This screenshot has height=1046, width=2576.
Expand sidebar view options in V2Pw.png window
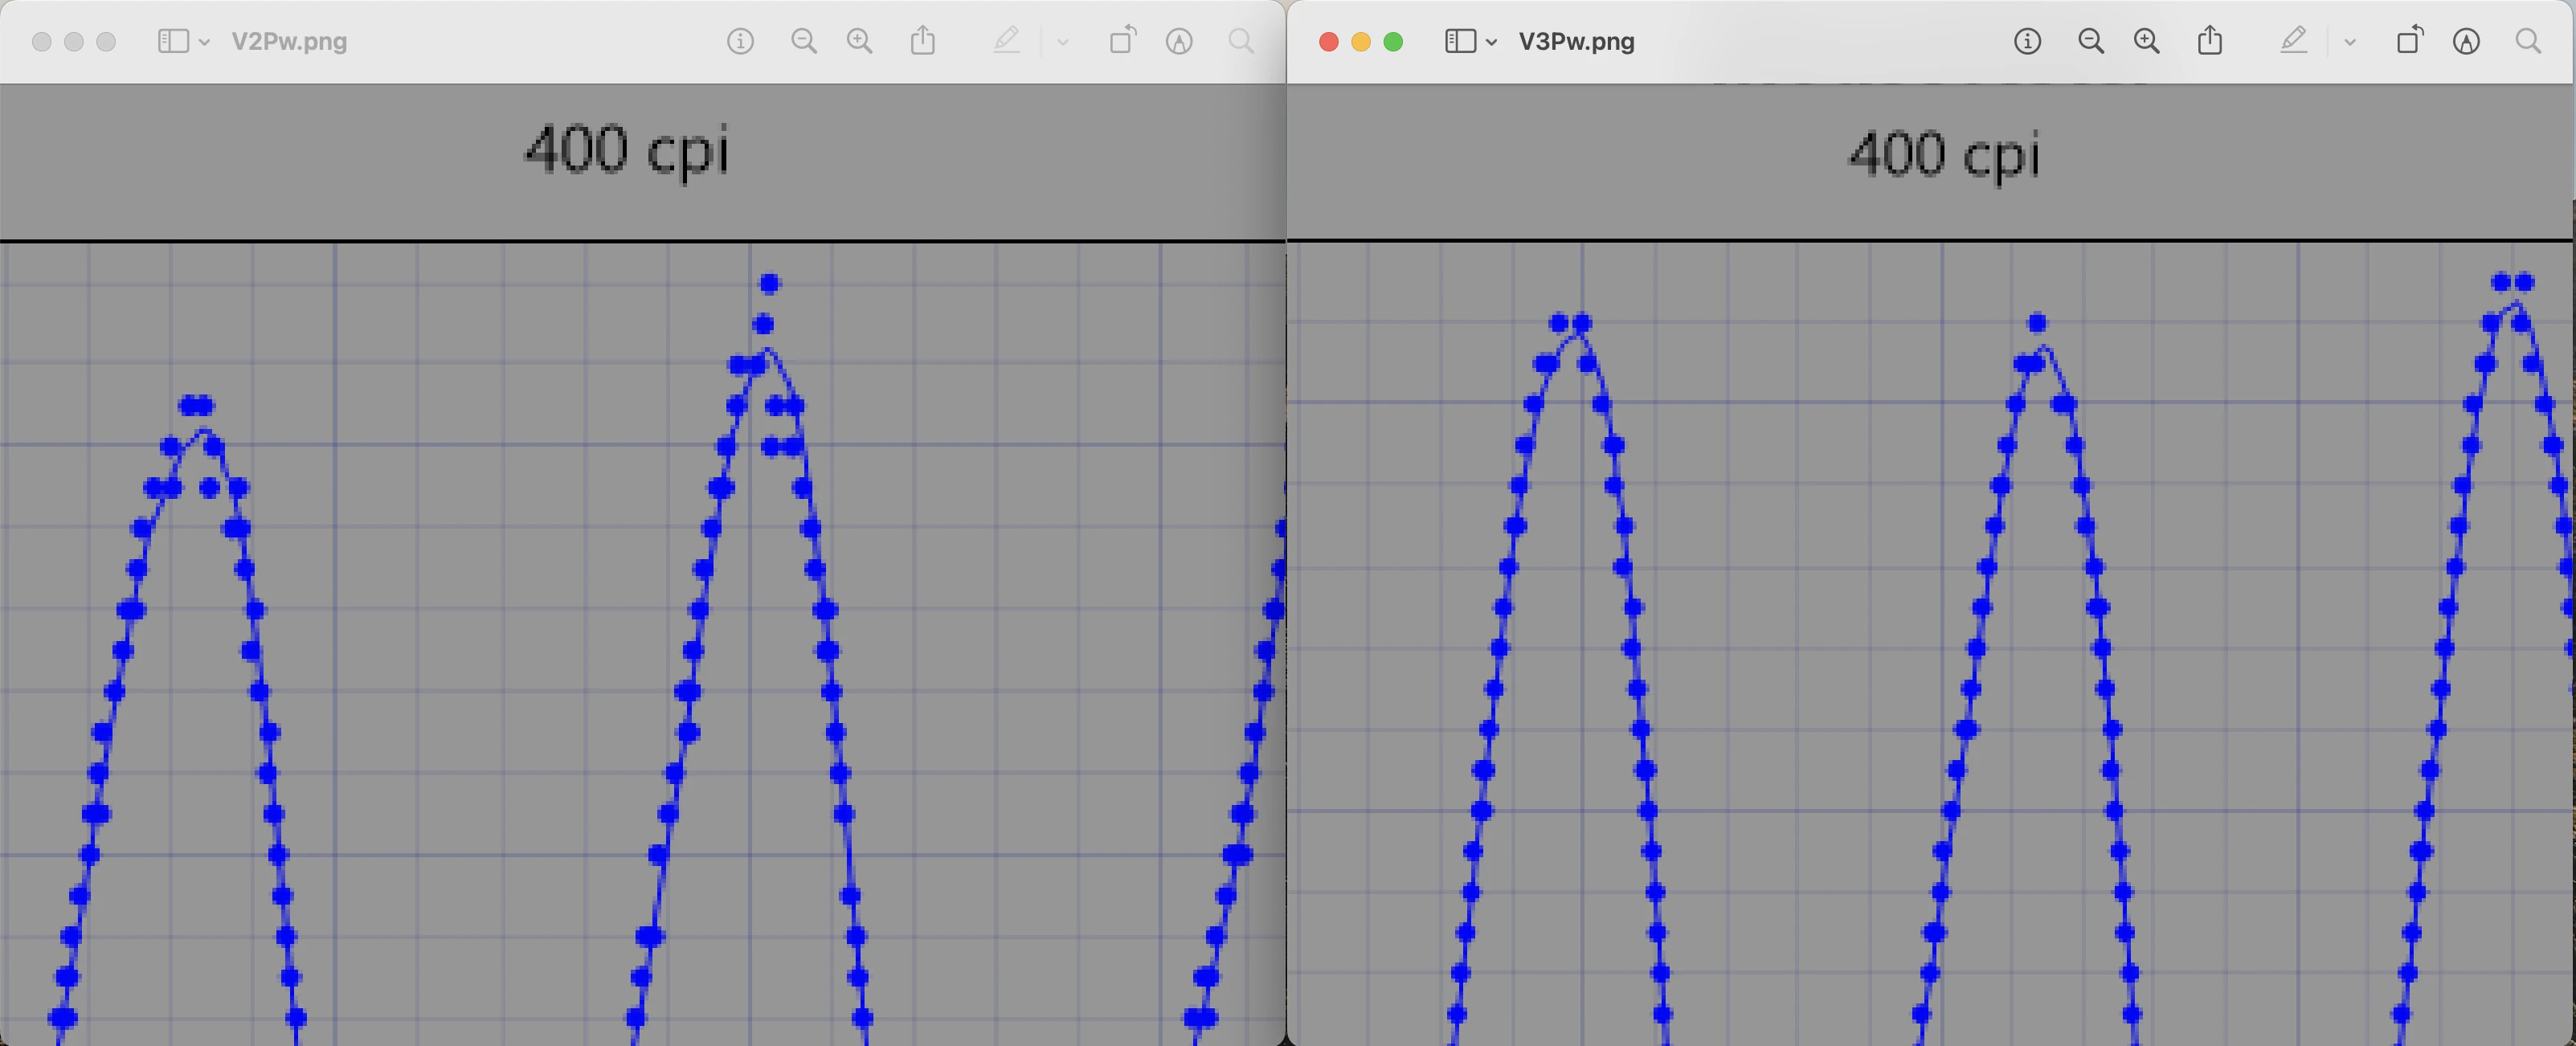pos(204,42)
